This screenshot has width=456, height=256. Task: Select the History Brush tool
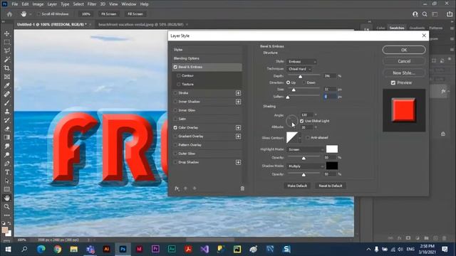pos(6,120)
